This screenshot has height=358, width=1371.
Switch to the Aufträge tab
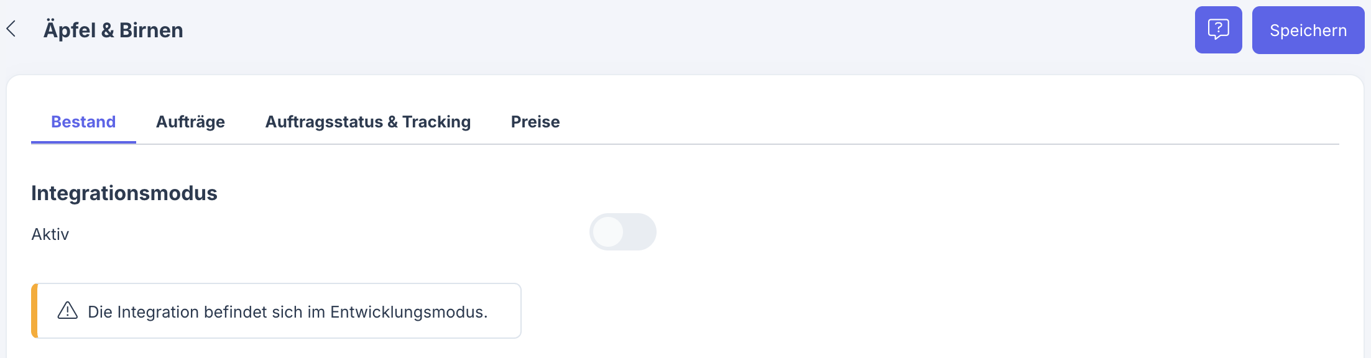[190, 122]
